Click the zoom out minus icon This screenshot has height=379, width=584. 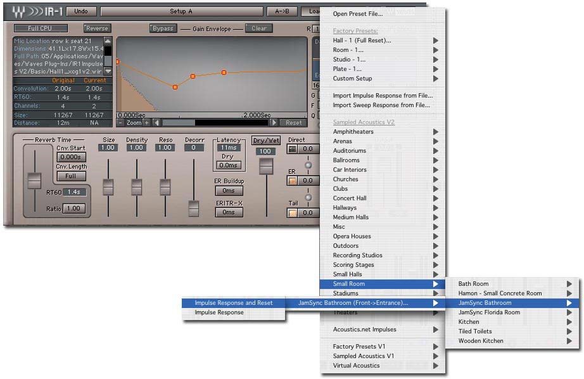[x=120, y=123]
